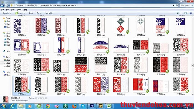Expand the arrow after Computer in breadcrumb
Viewport: 194px width, 109px height.
(x=25, y=6)
